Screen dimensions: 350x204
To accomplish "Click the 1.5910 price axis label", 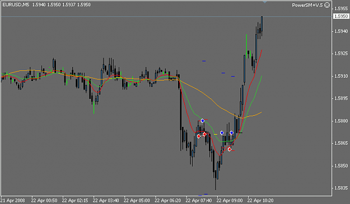I will (341, 76).
